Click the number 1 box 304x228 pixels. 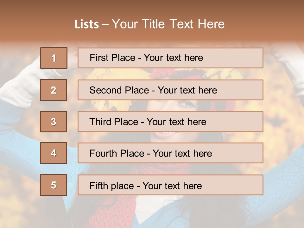click(54, 58)
